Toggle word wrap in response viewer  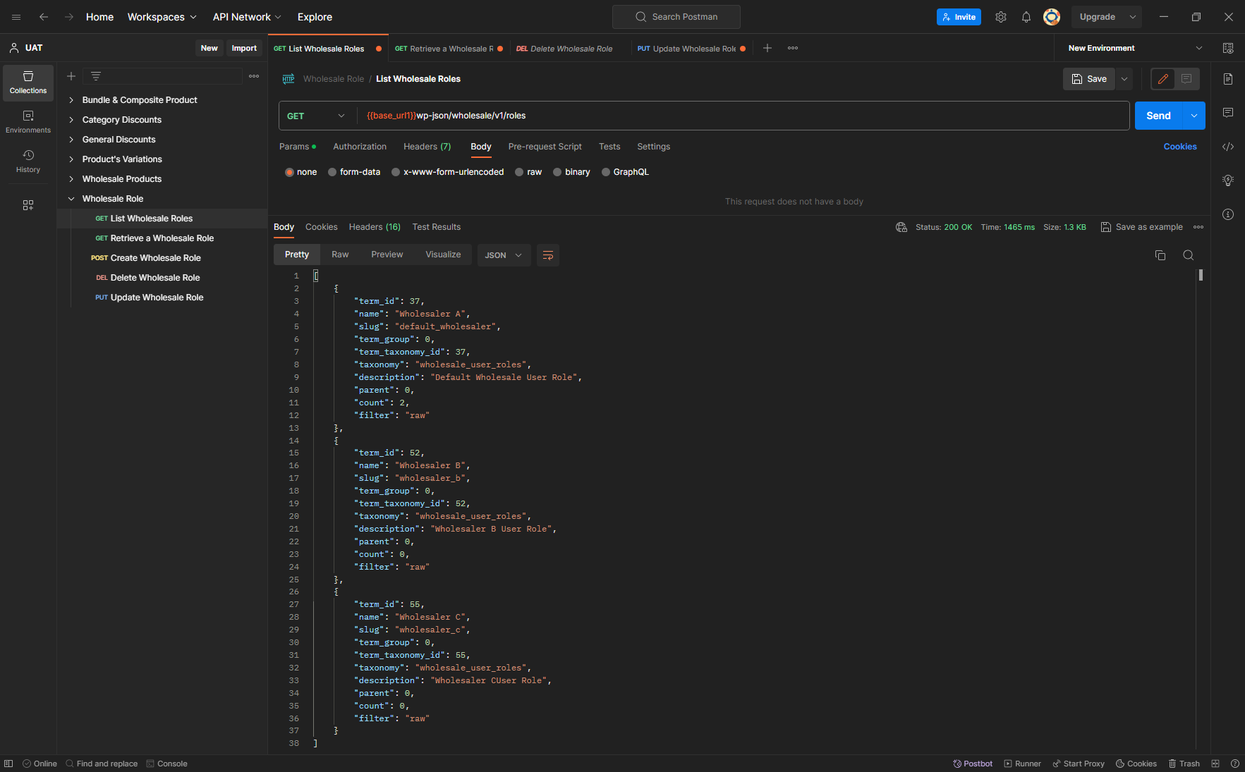pyautogui.click(x=548, y=255)
